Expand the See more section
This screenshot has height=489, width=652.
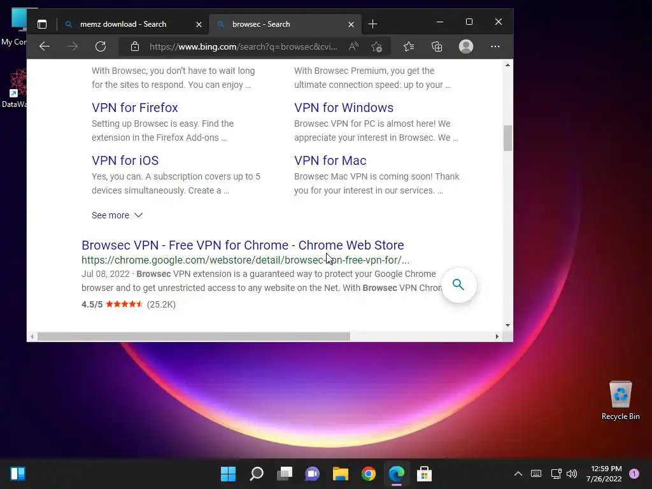click(x=117, y=215)
